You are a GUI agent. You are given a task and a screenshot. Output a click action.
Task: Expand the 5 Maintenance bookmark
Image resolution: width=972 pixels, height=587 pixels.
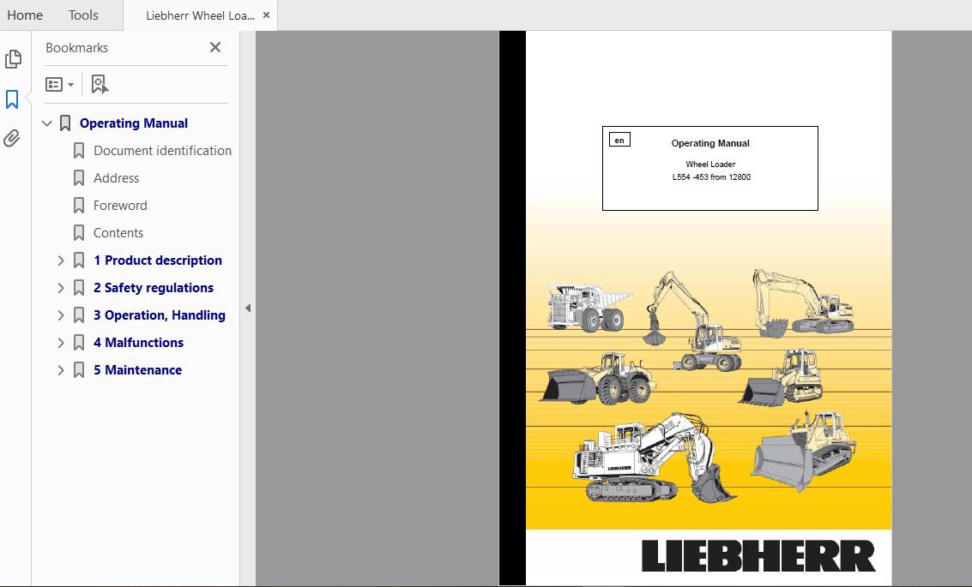[x=61, y=370]
